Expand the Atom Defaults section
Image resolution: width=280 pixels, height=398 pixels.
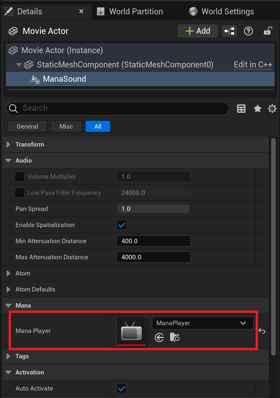click(8, 289)
